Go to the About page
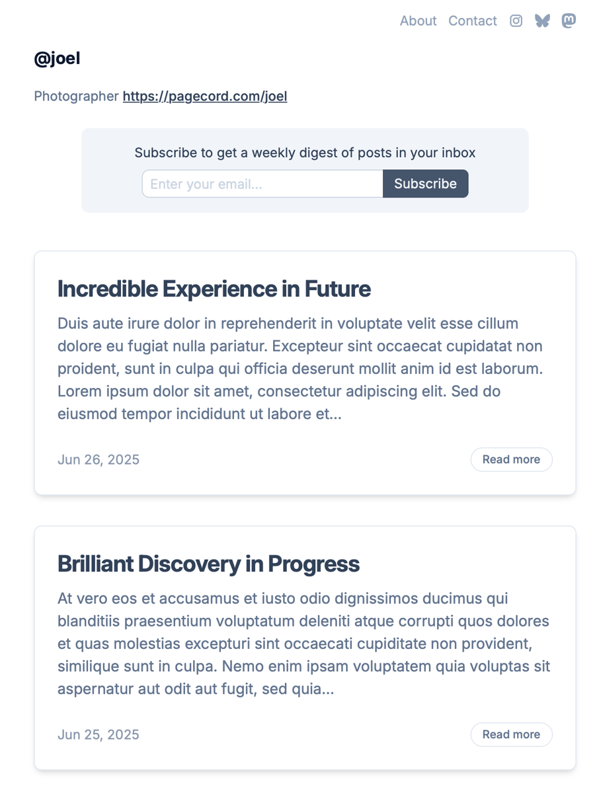 [418, 21]
